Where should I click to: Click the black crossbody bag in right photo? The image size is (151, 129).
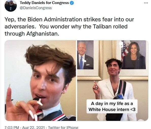pos(115,117)
